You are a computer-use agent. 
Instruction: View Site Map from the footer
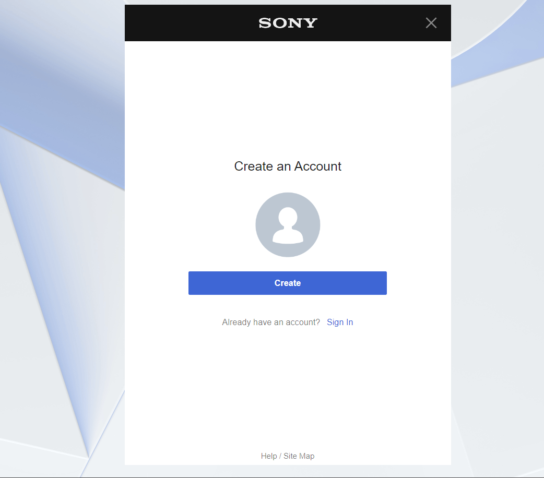click(299, 456)
